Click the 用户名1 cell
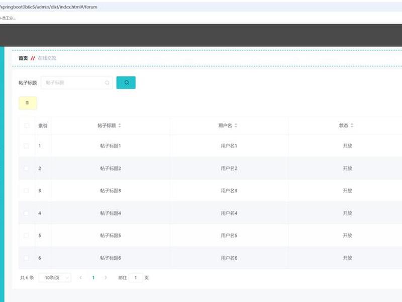The width and height of the screenshot is (402, 302). pyautogui.click(x=229, y=146)
